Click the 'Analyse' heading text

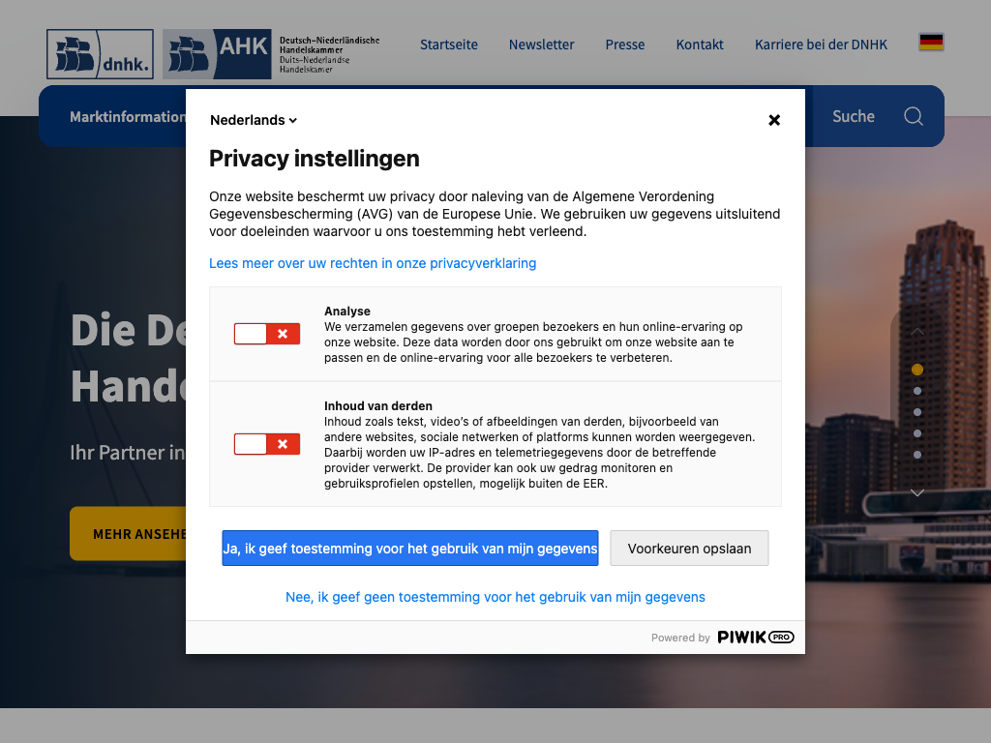(x=347, y=311)
